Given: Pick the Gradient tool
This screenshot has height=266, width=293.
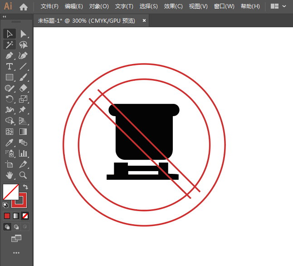Looking at the screenshot, I should 23,132.
